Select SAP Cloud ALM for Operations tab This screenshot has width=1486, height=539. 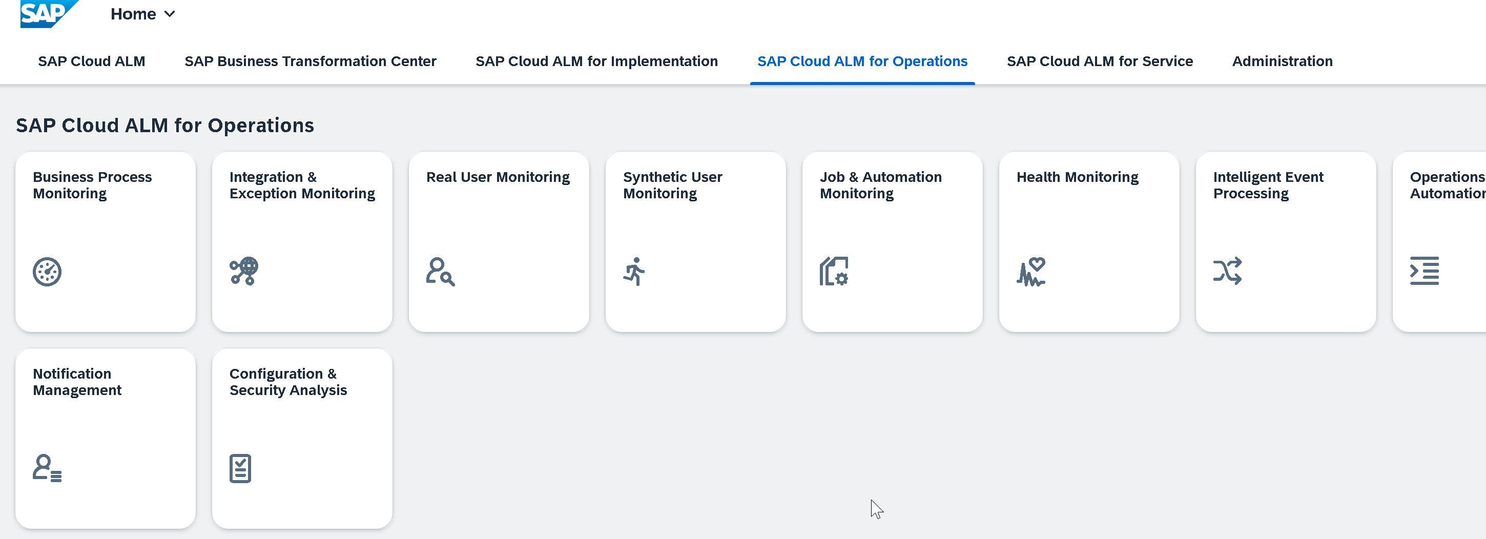862,61
